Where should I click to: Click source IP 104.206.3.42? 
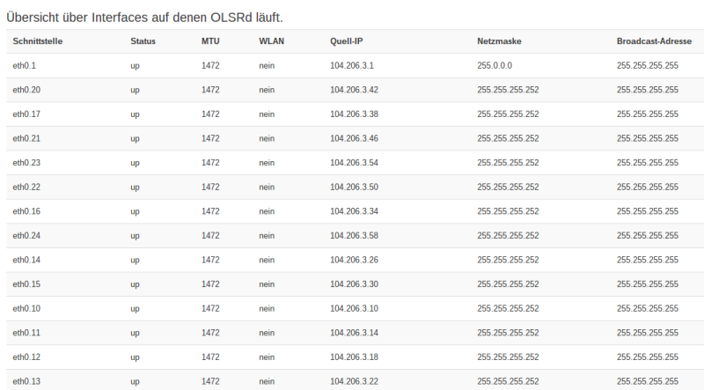pos(354,90)
